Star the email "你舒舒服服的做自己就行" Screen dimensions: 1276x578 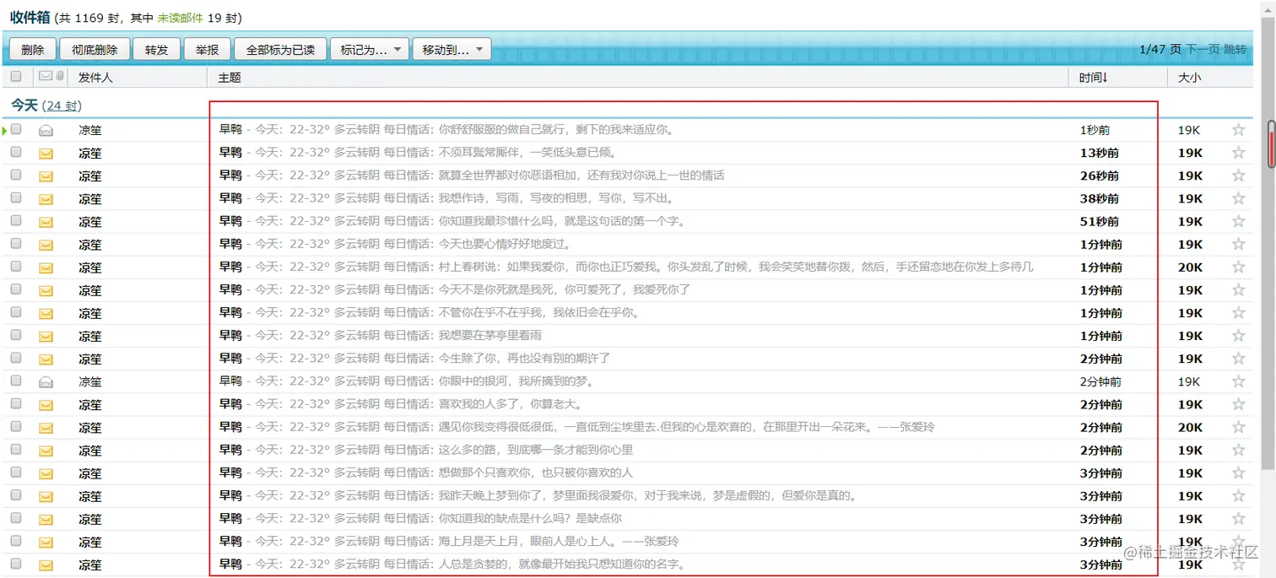[x=1238, y=130]
